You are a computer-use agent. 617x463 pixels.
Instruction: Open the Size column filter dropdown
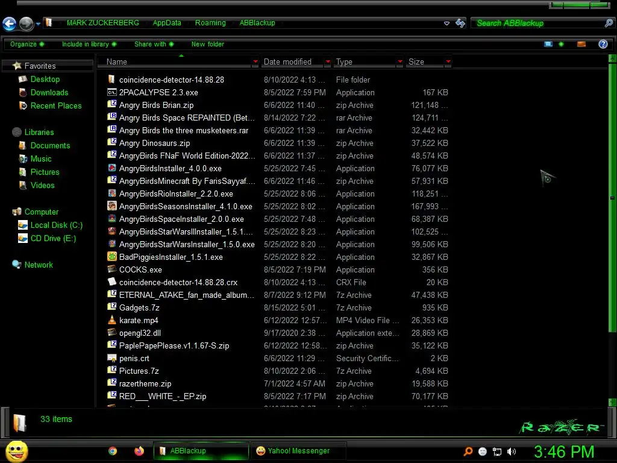click(448, 62)
